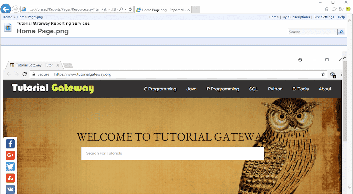Open the About menu item
The height and width of the screenshot is (194, 353).
[x=325, y=89]
